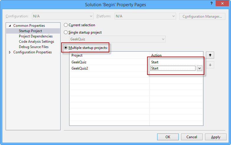This screenshot has width=231, height=145.
Task: Click the move up arrow button
Action: pos(210,55)
